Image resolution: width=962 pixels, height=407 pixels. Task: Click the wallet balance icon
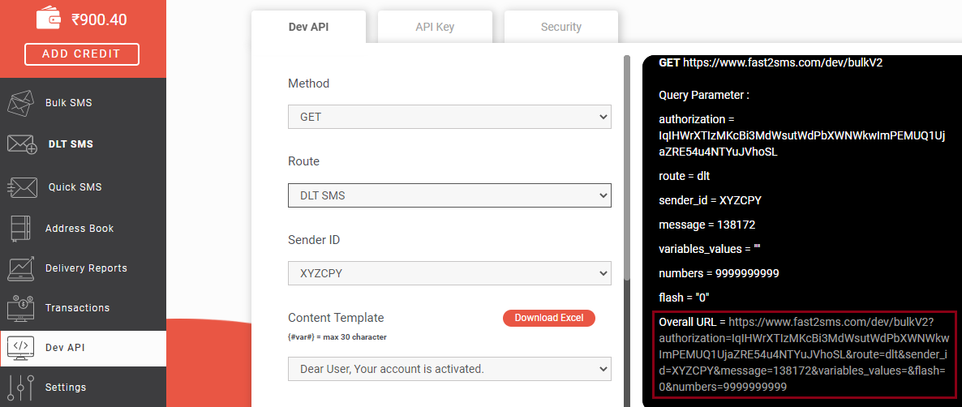coord(49,19)
